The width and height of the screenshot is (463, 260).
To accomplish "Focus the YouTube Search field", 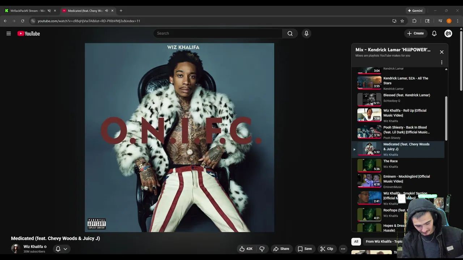I will [218, 33].
